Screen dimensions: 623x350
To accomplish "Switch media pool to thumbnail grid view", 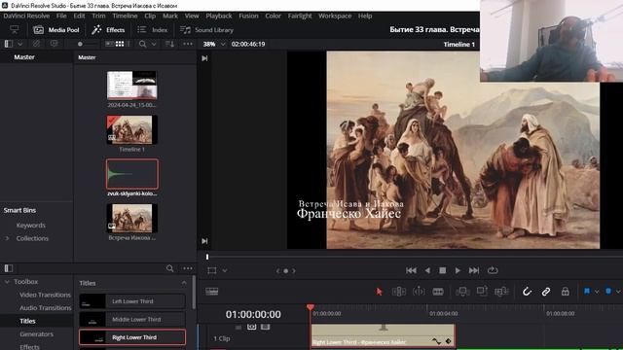I will [120, 44].
